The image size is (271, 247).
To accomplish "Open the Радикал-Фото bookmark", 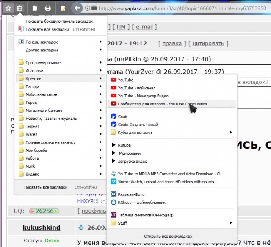I will coord(172,194).
